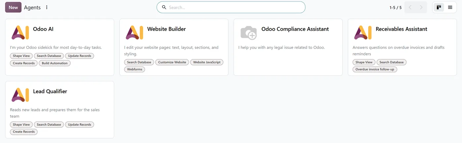Click the Website JavaScript tag
This screenshot has height=143, width=462.
coord(207,62)
